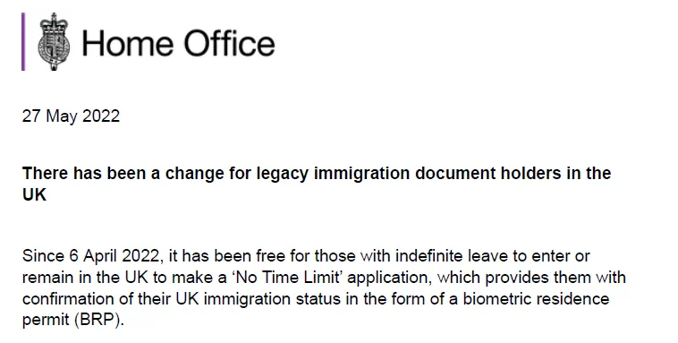
Task: Click the word "application" in the paragraph
Action: pyautogui.click(x=388, y=278)
